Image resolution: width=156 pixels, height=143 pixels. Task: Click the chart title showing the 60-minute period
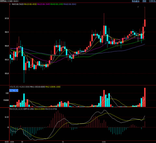coord(9,1)
